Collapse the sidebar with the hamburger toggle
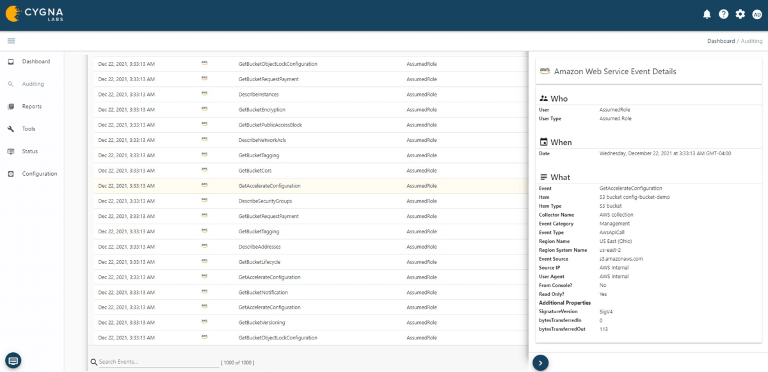Screen dimensions: 768x372 (x=11, y=40)
